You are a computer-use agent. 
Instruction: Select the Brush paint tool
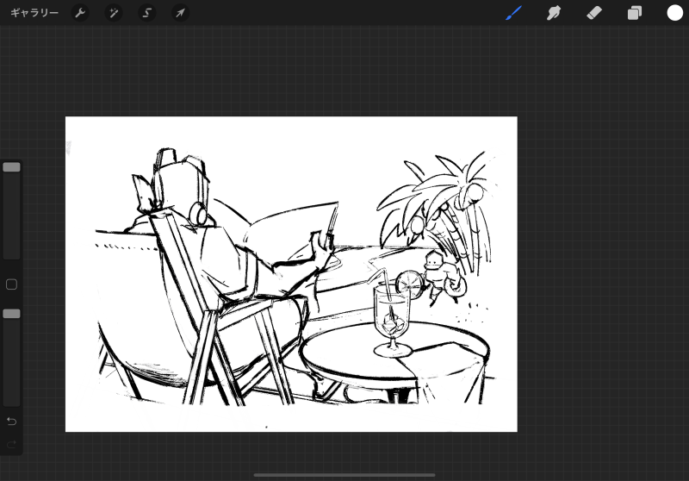click(513, 13)
